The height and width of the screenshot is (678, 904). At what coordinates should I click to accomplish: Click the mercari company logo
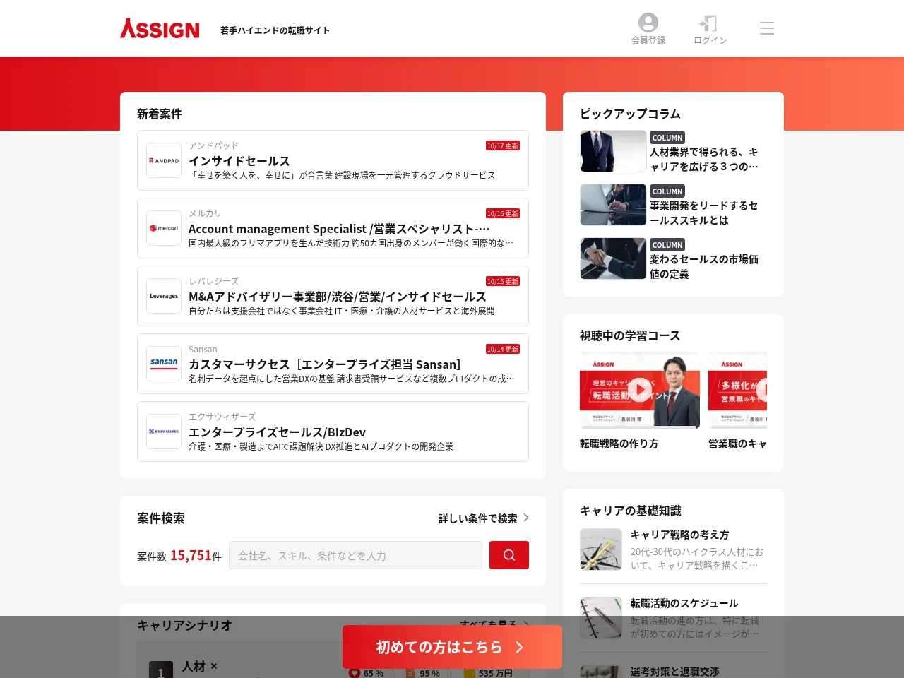coord(164,228)
